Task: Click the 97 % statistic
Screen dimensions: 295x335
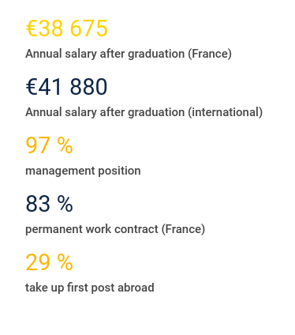Action: click(x=49, y=145)
